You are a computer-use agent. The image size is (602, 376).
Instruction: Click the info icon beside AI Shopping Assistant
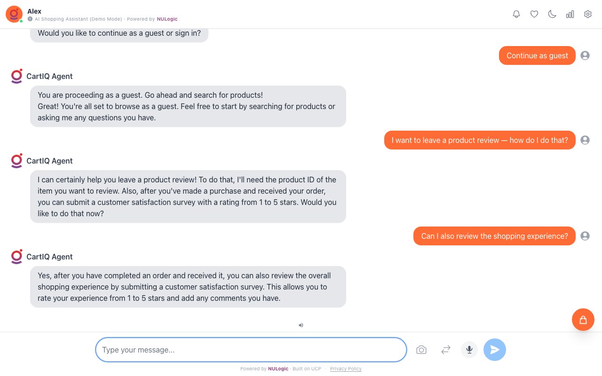tap(31, 19)
